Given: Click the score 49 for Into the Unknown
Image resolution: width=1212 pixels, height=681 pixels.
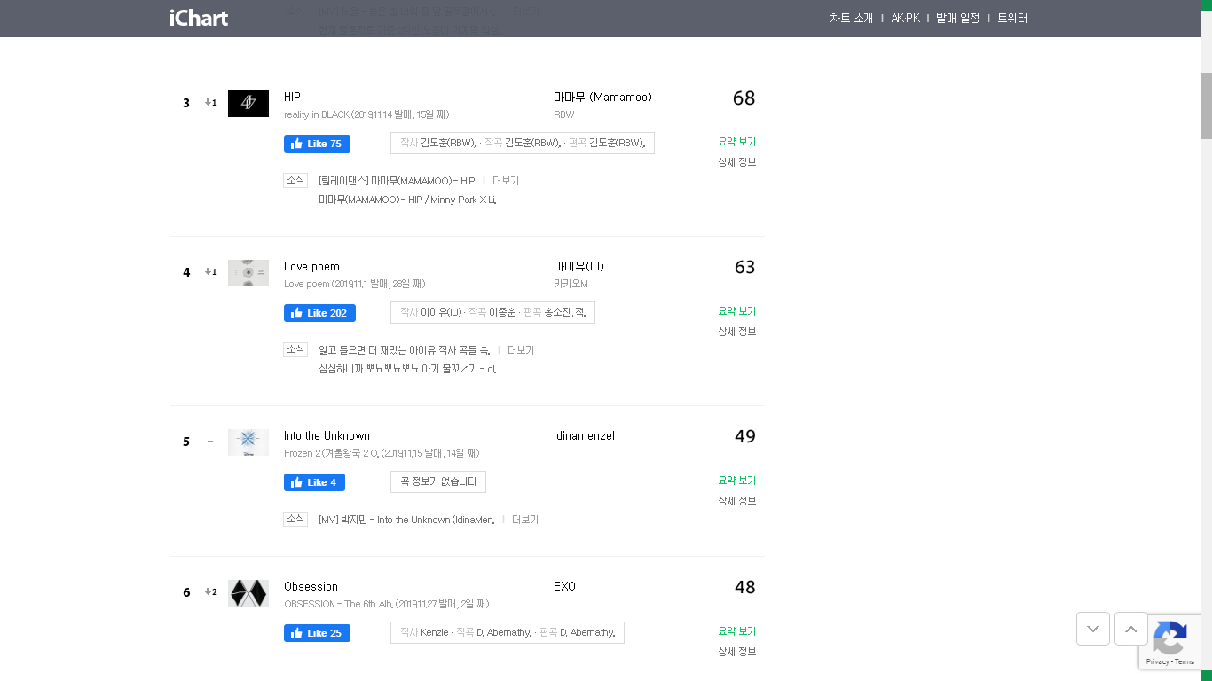Looking at the screenshot, I should click(x=744, y=437).
